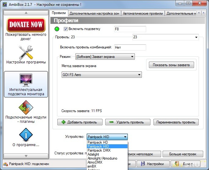This screenshot has width=209, height=170.
Task: Open the О программе info icon
Action: (x=26, y=135)
